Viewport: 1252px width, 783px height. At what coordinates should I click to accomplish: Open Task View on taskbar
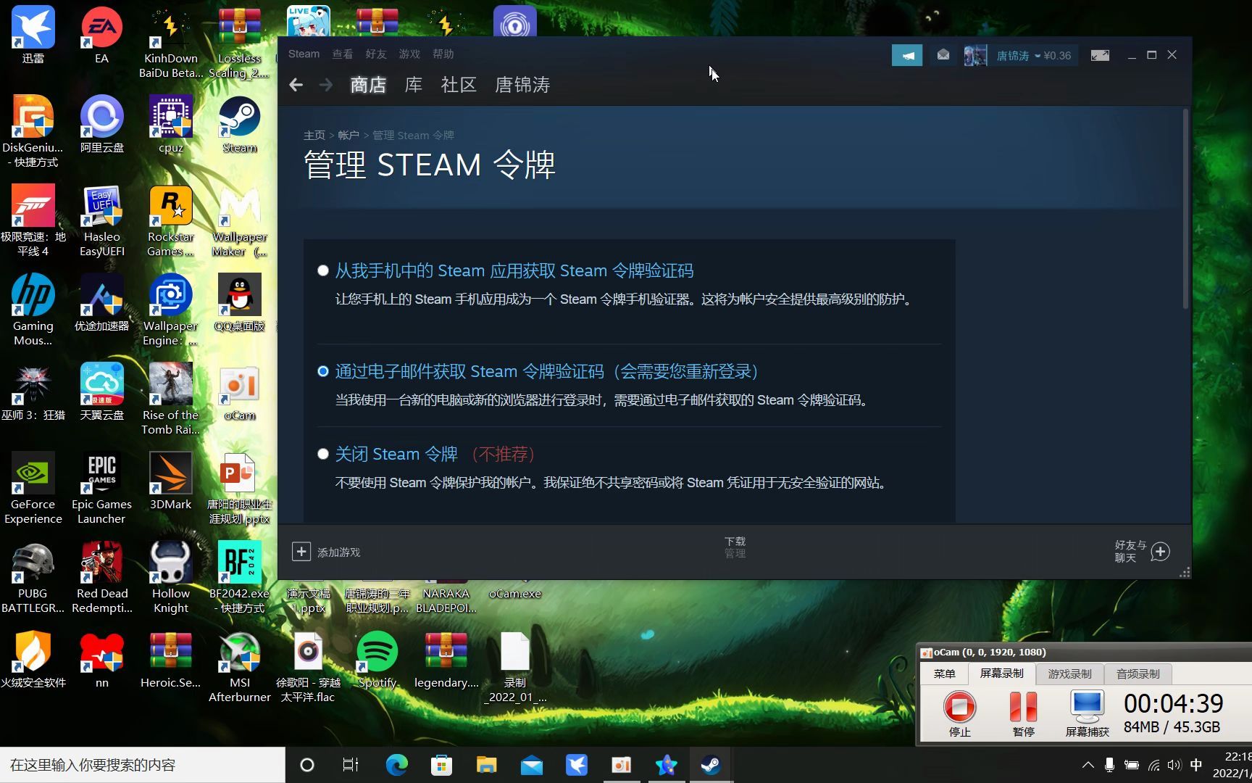point(351,765)
